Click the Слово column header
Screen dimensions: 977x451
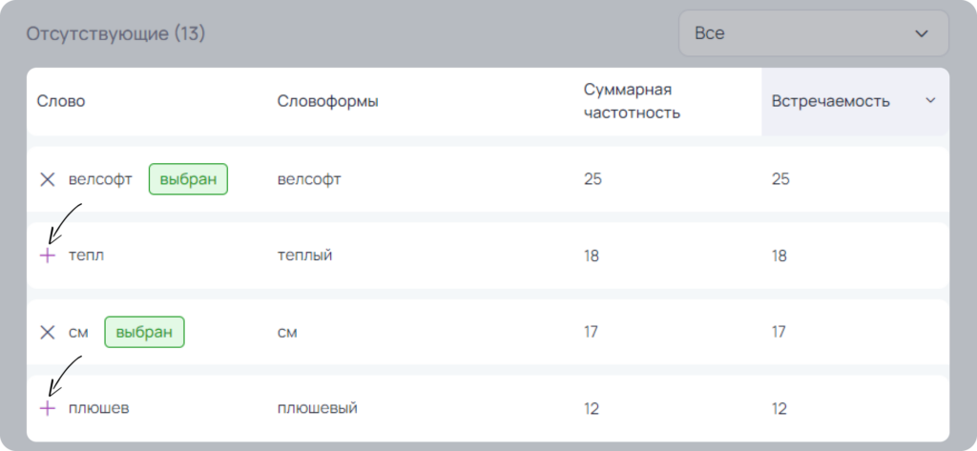(x=61, y=101)
